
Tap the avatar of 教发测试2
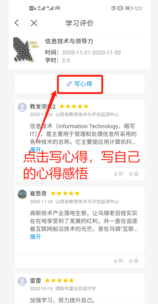point(22,107)
